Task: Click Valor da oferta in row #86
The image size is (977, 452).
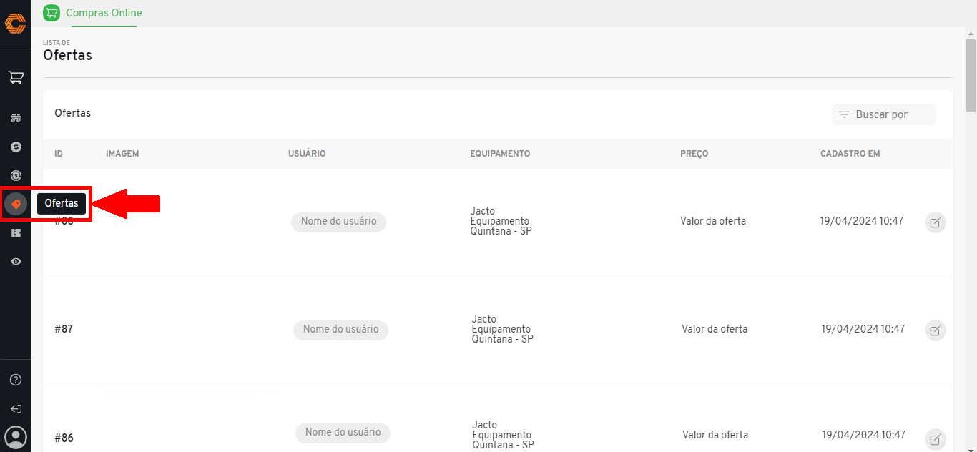Action: pyautogui.click(x=715, y=435)
